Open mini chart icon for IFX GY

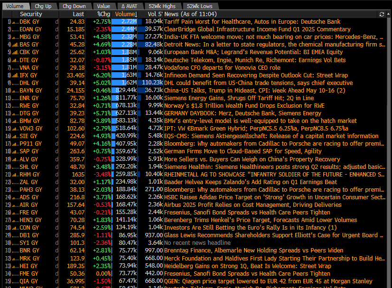pyautogui.click(x=15, y=75)
